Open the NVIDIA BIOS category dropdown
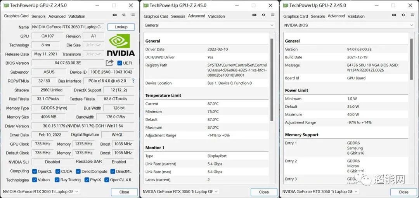The width and height of the screenshot is (419, 198). tap(349, 25)
